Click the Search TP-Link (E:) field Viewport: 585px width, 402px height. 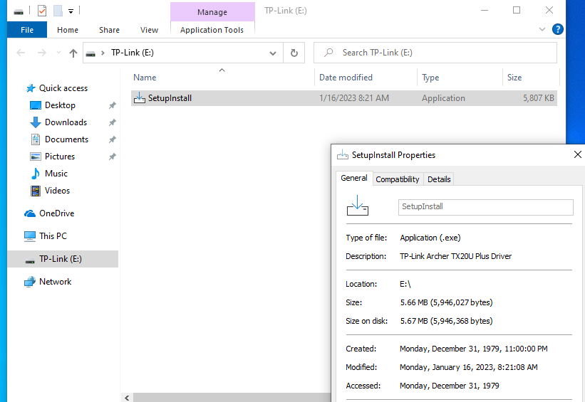(435, 53)
